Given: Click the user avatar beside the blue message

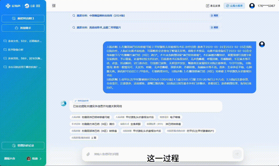Looking at the screenshot, I should coord(262,44).
